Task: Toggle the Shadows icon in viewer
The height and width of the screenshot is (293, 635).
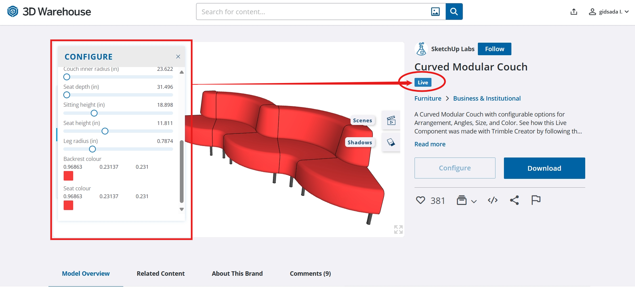Action: [391, 142]
